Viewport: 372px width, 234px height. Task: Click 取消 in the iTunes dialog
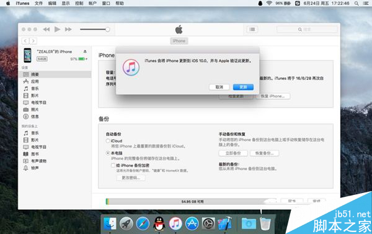(x=219, y=87)
